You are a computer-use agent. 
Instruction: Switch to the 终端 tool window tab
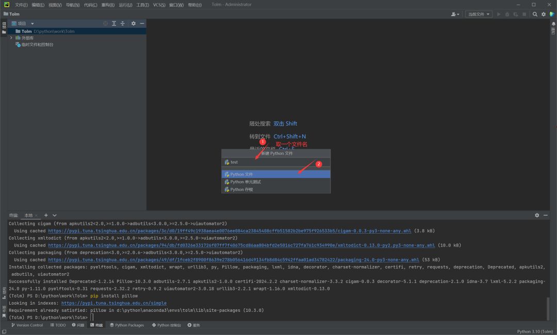point(96,325)
